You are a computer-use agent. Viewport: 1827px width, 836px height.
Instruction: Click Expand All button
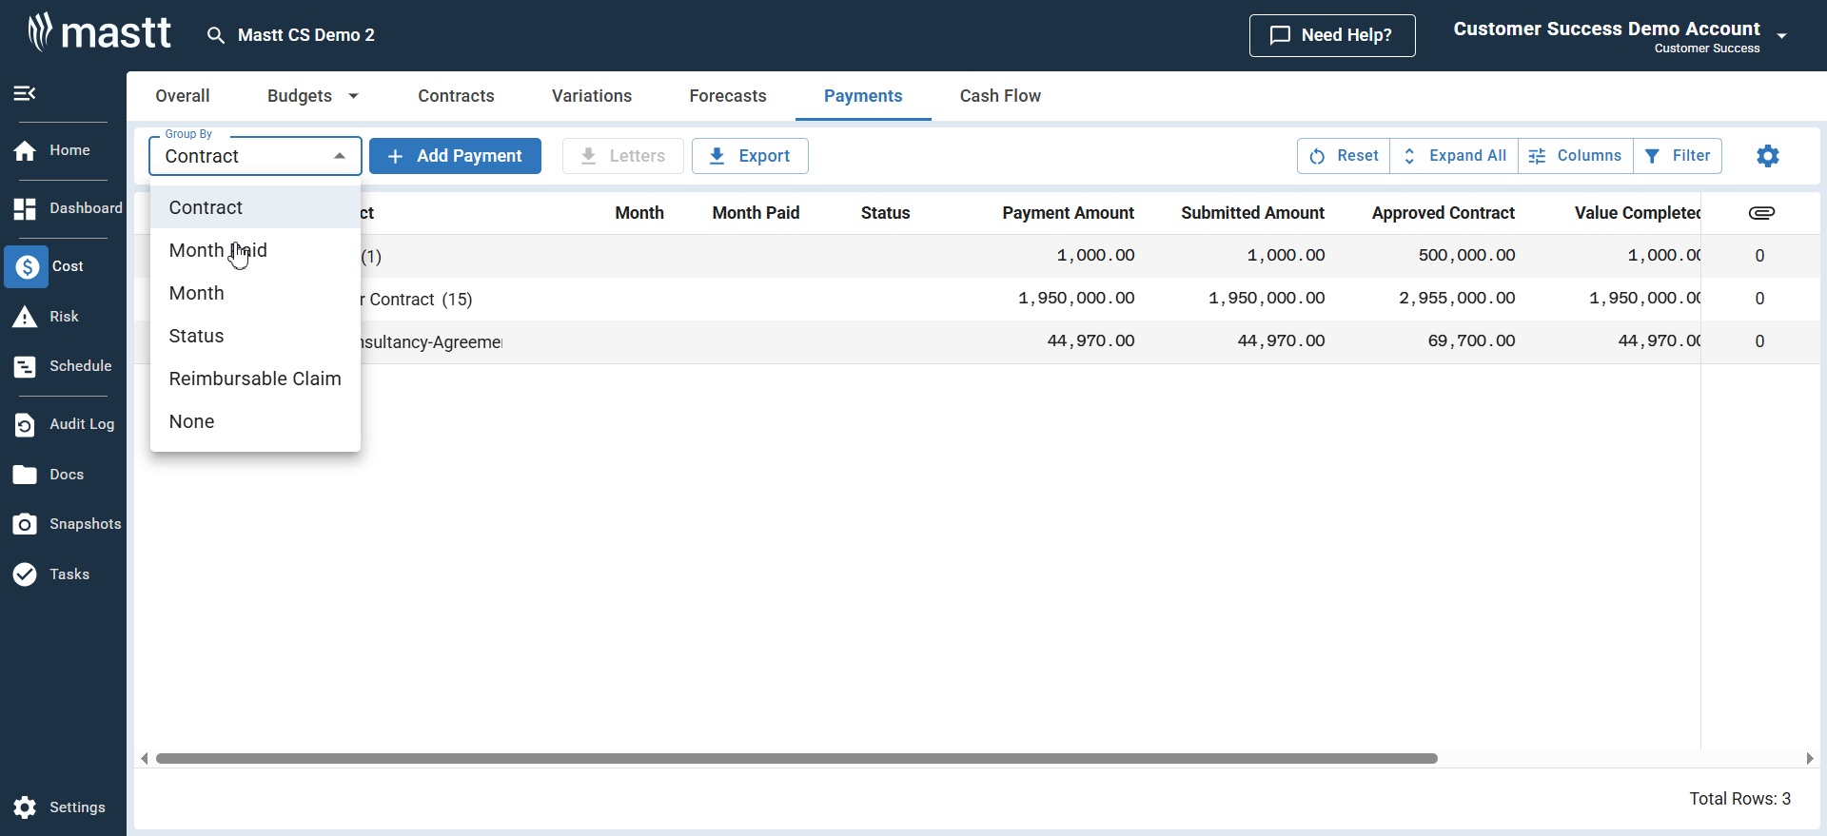click(1454, 156)
